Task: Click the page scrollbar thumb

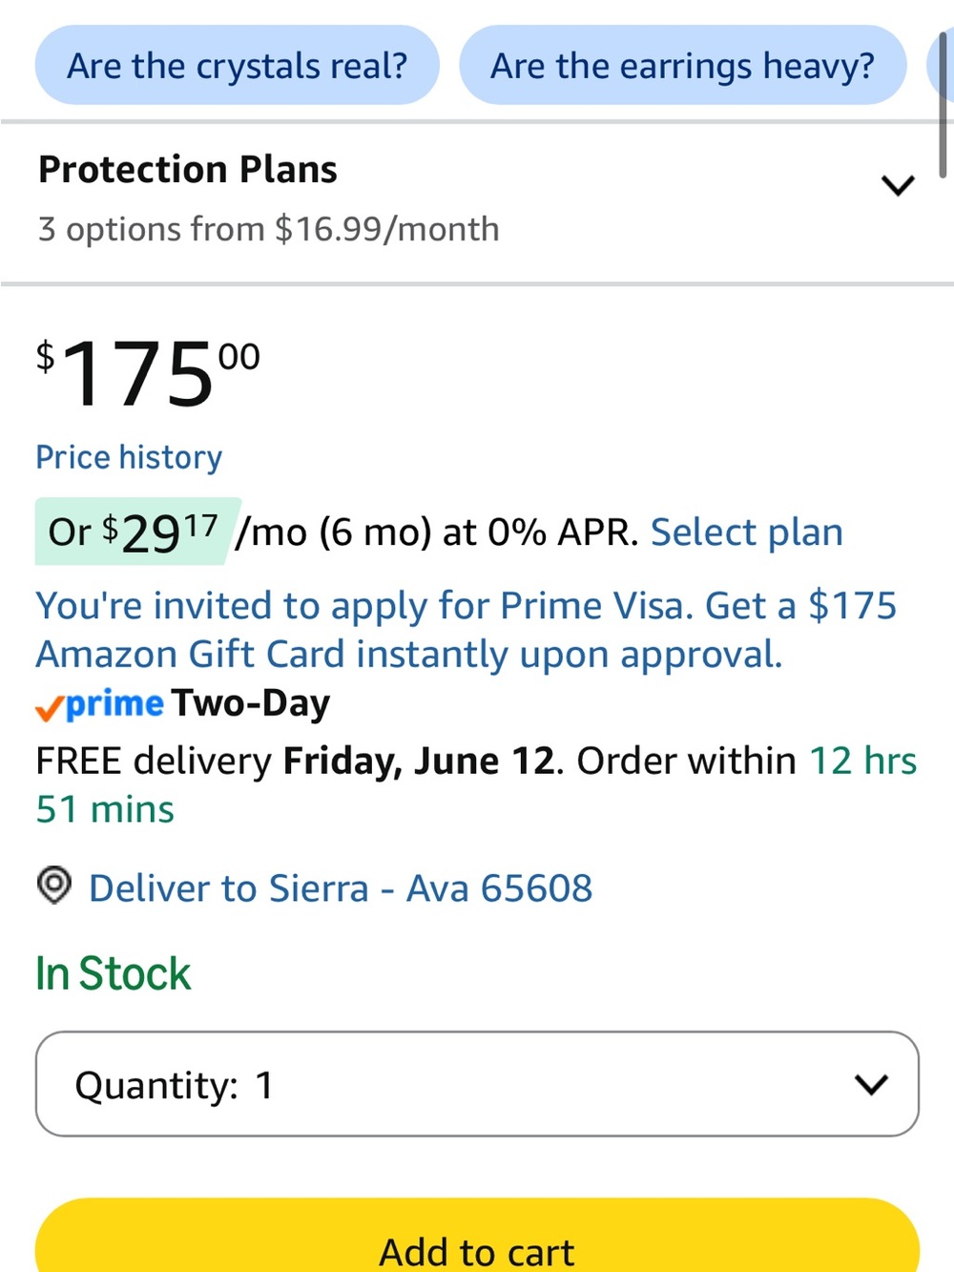Action: [x=943, y=103]
